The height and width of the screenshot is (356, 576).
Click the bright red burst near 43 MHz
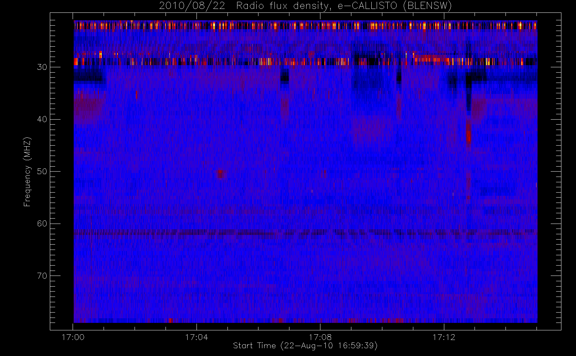(468, 132)
